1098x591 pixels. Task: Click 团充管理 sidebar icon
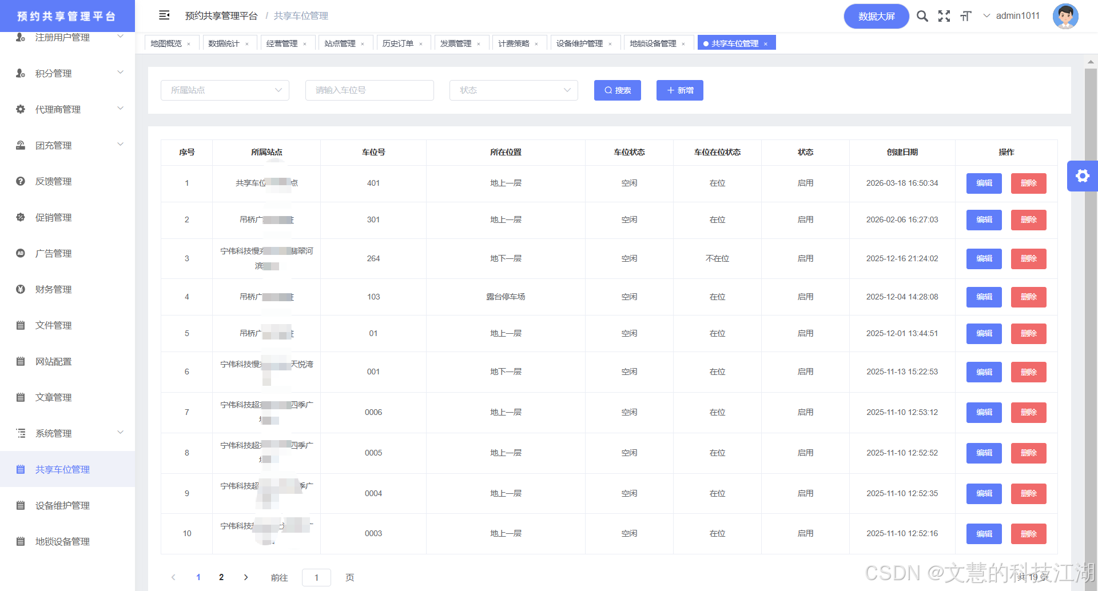point(21,145)
